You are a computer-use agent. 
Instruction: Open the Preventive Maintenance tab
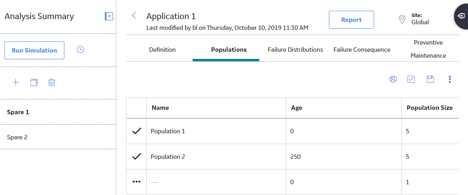point(428,49)
